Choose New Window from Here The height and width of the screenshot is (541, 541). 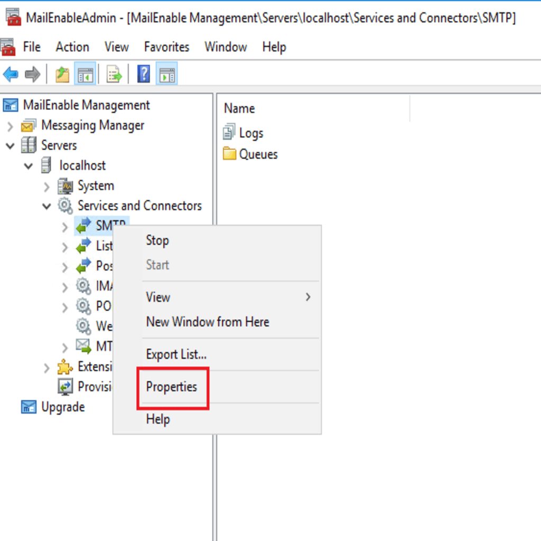[x=217, y=322]
